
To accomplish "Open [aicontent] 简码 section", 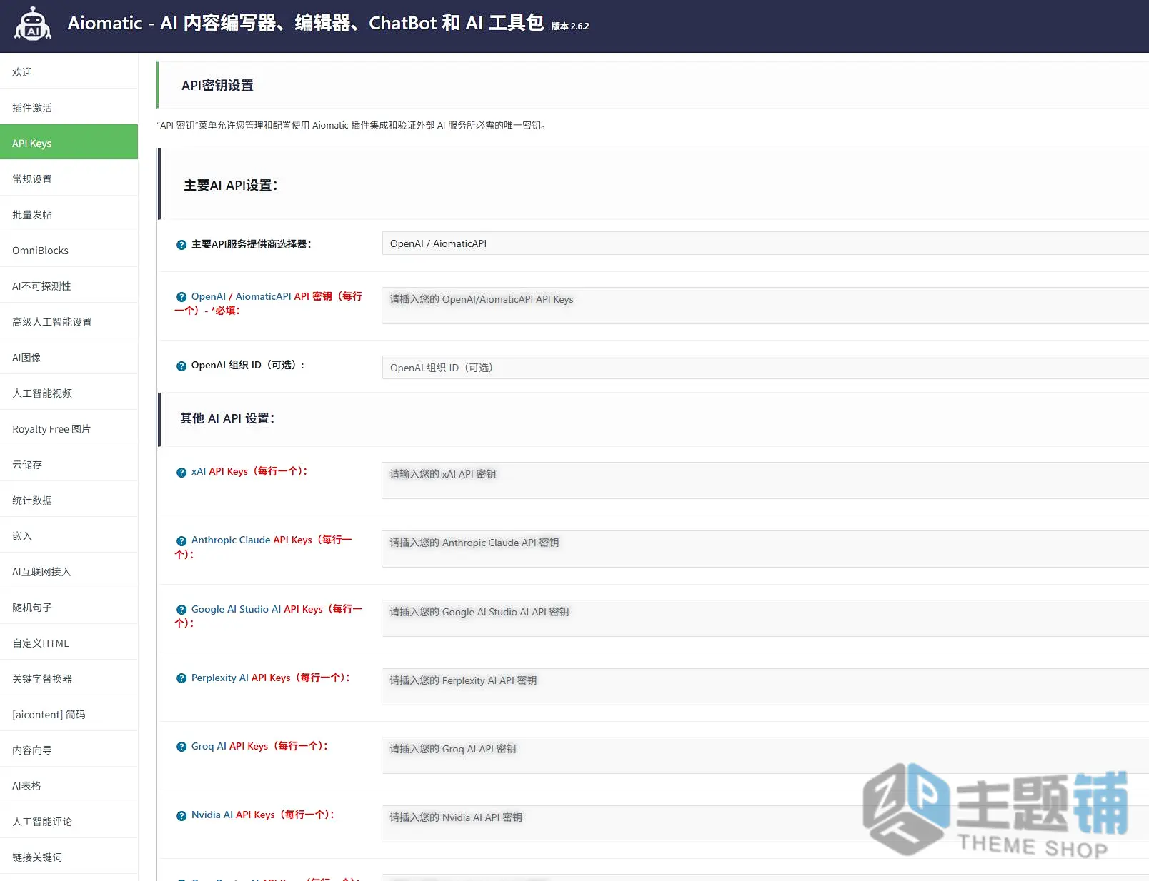I will (x=69, y=714).
